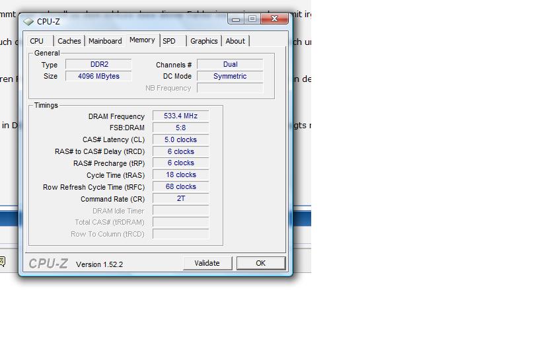The width and height of the screenshot is (555, 347).
Task: Switch to the CPU tab
Action: [x=37, y=41]
